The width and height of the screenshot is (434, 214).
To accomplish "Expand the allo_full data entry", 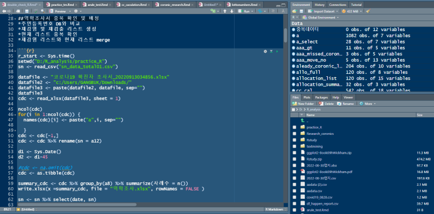I will [293, 72].
